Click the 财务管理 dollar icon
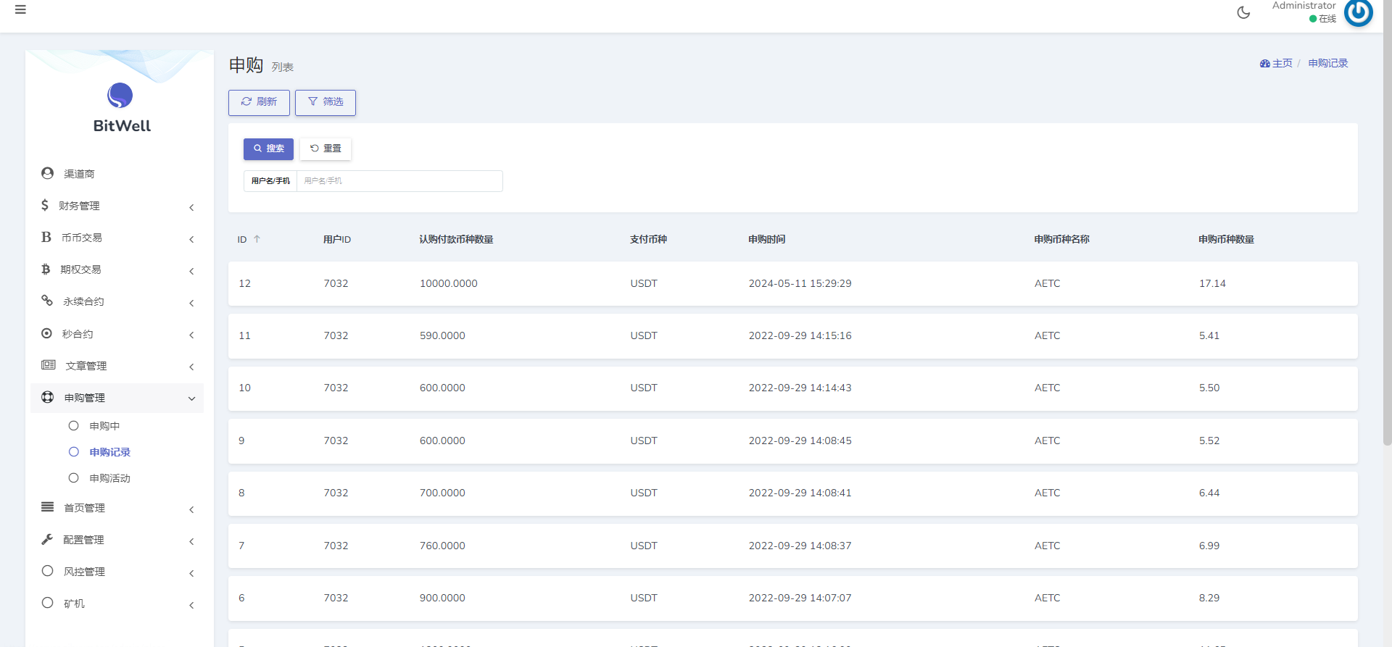The width and height of the screenshot is (1392, 647). click(45, 205)
